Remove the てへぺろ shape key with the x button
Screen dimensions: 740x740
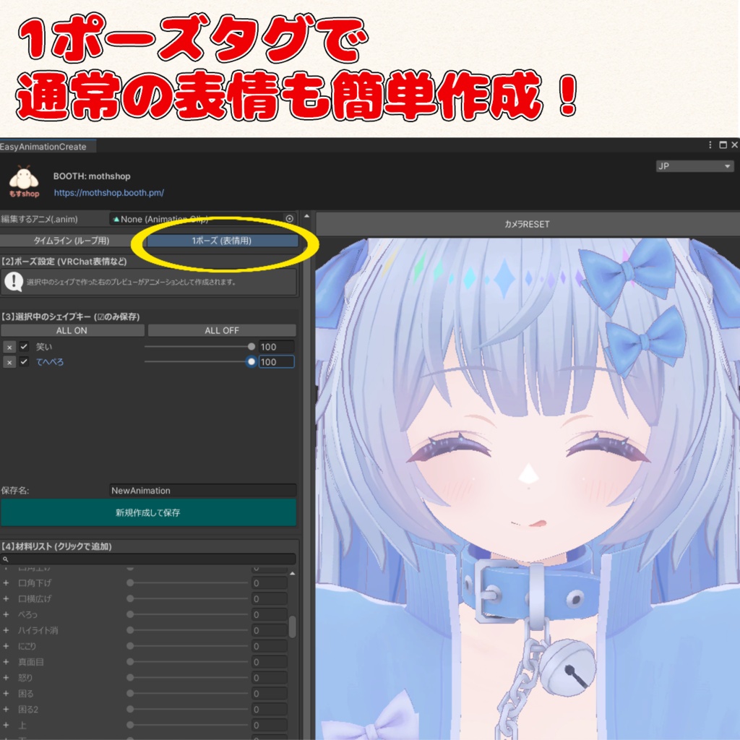pyautogui.click(x=9, y=363)
